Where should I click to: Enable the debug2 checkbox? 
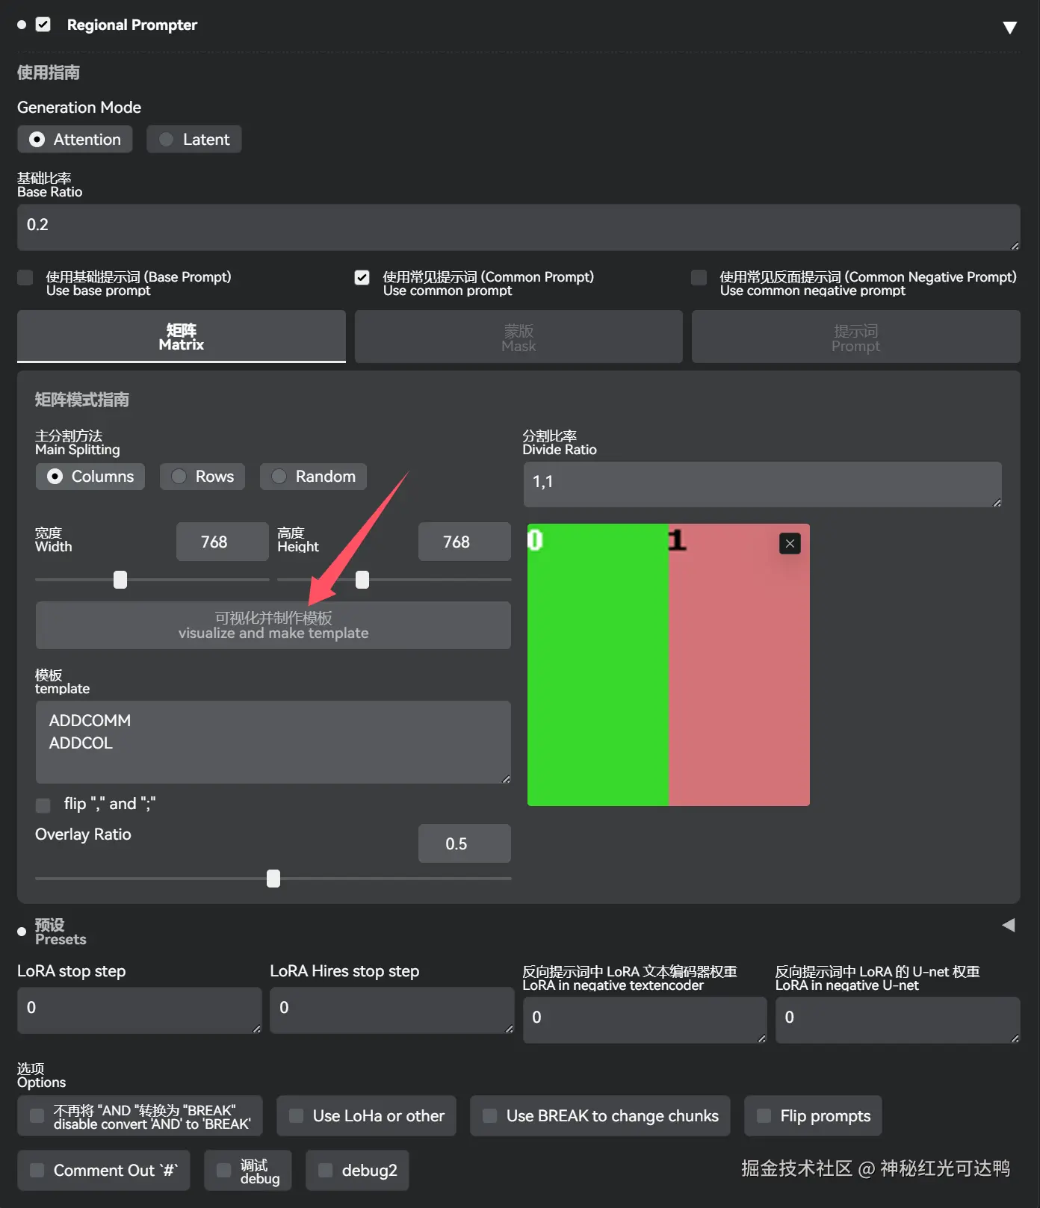325,1170
